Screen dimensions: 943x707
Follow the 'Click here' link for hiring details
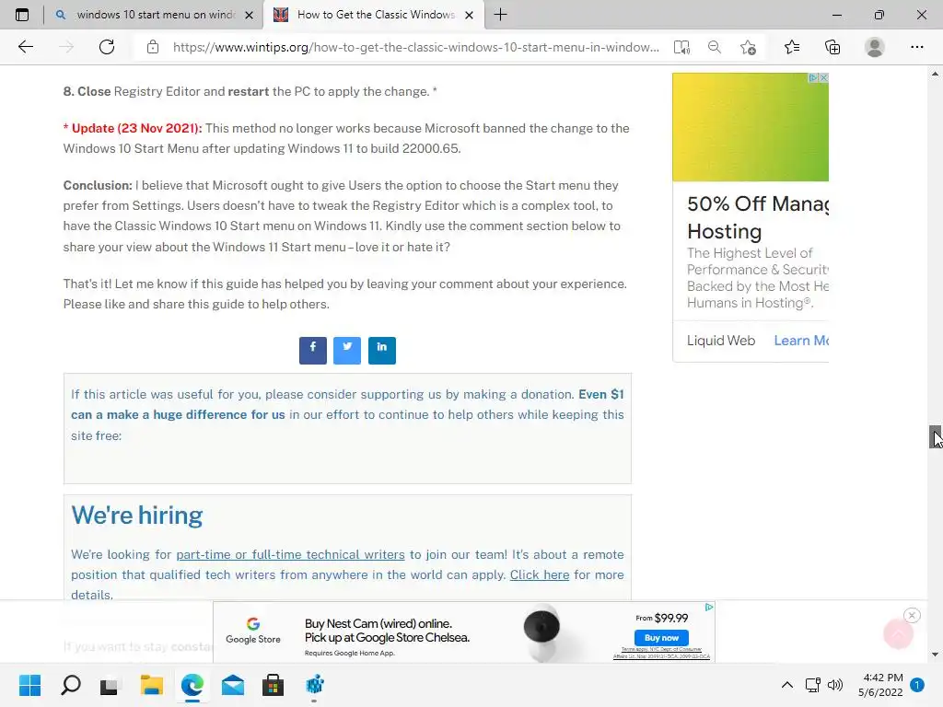click(540, 574)
